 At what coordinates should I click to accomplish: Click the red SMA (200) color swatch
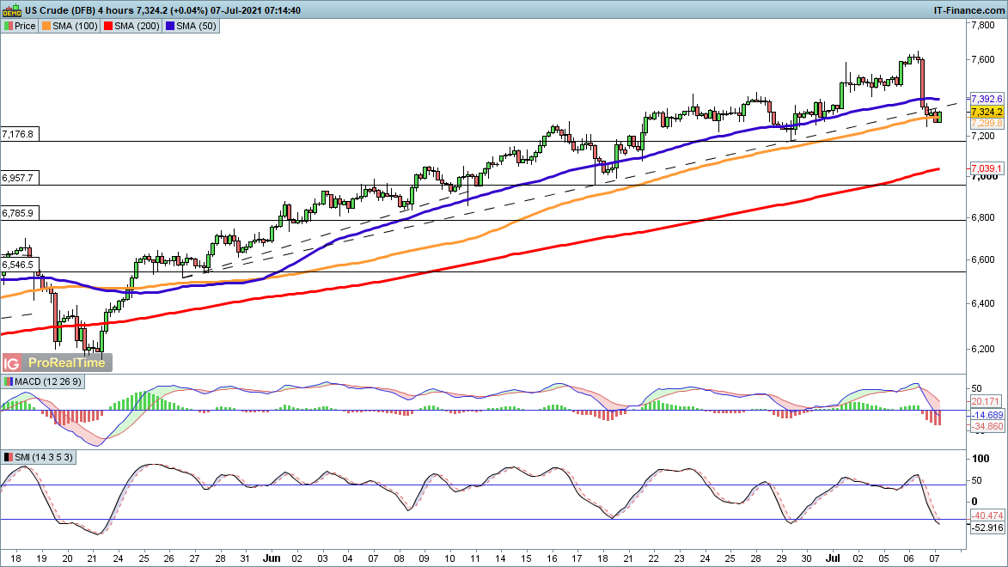[108, 27]
